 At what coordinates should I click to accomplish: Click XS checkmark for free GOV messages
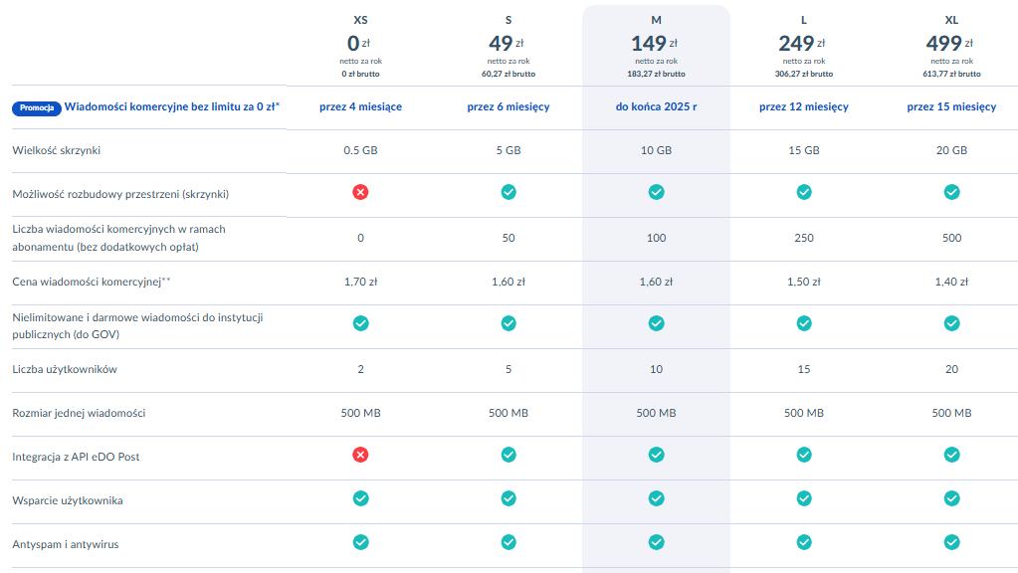(360, 323)
